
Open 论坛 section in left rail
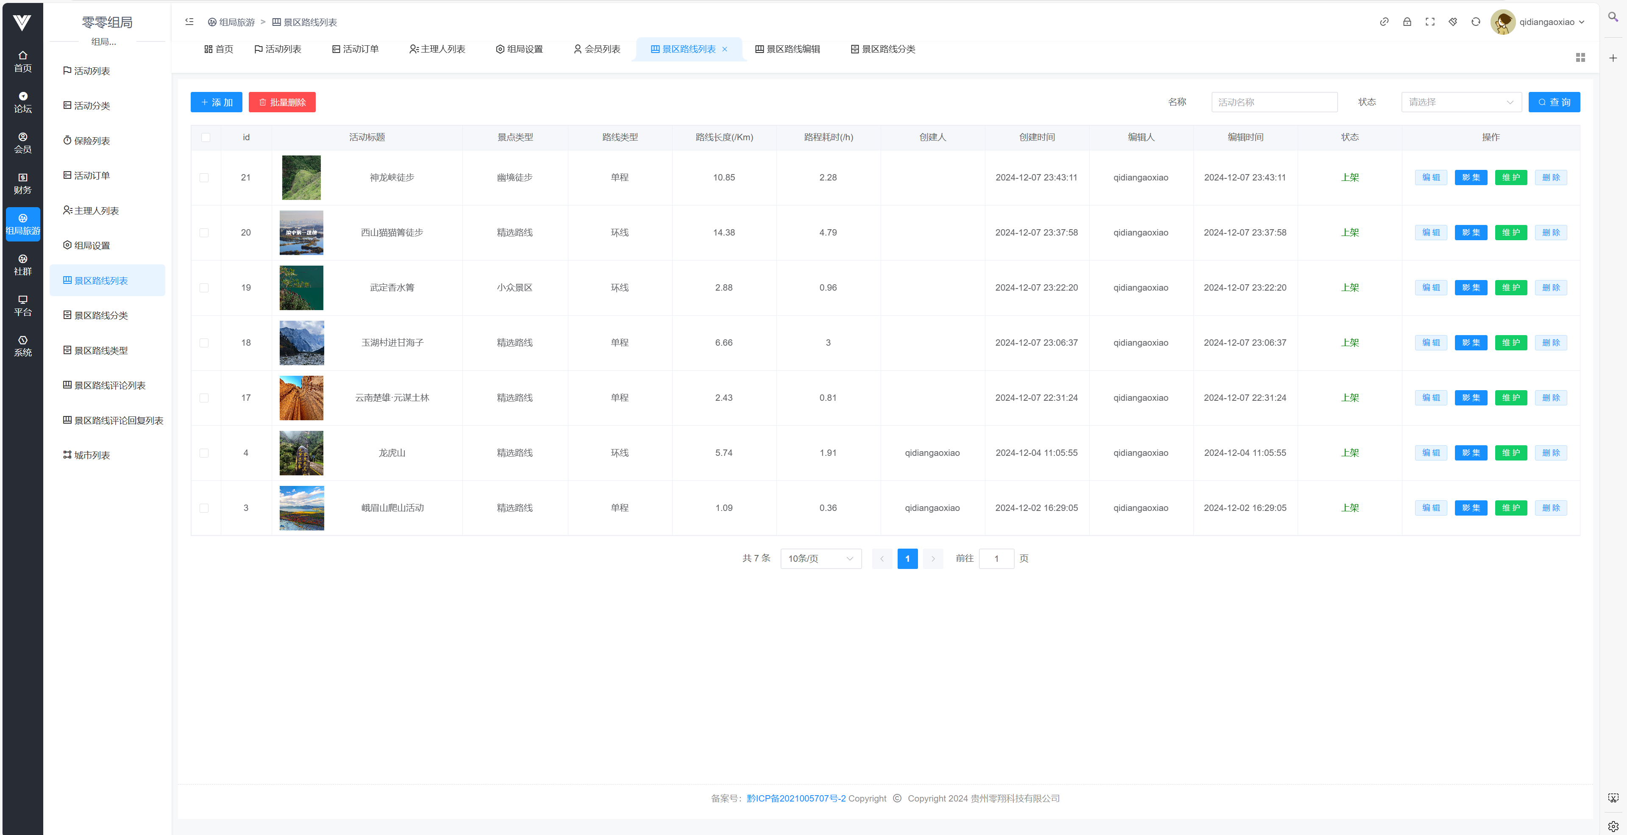[x=23, y=102]
